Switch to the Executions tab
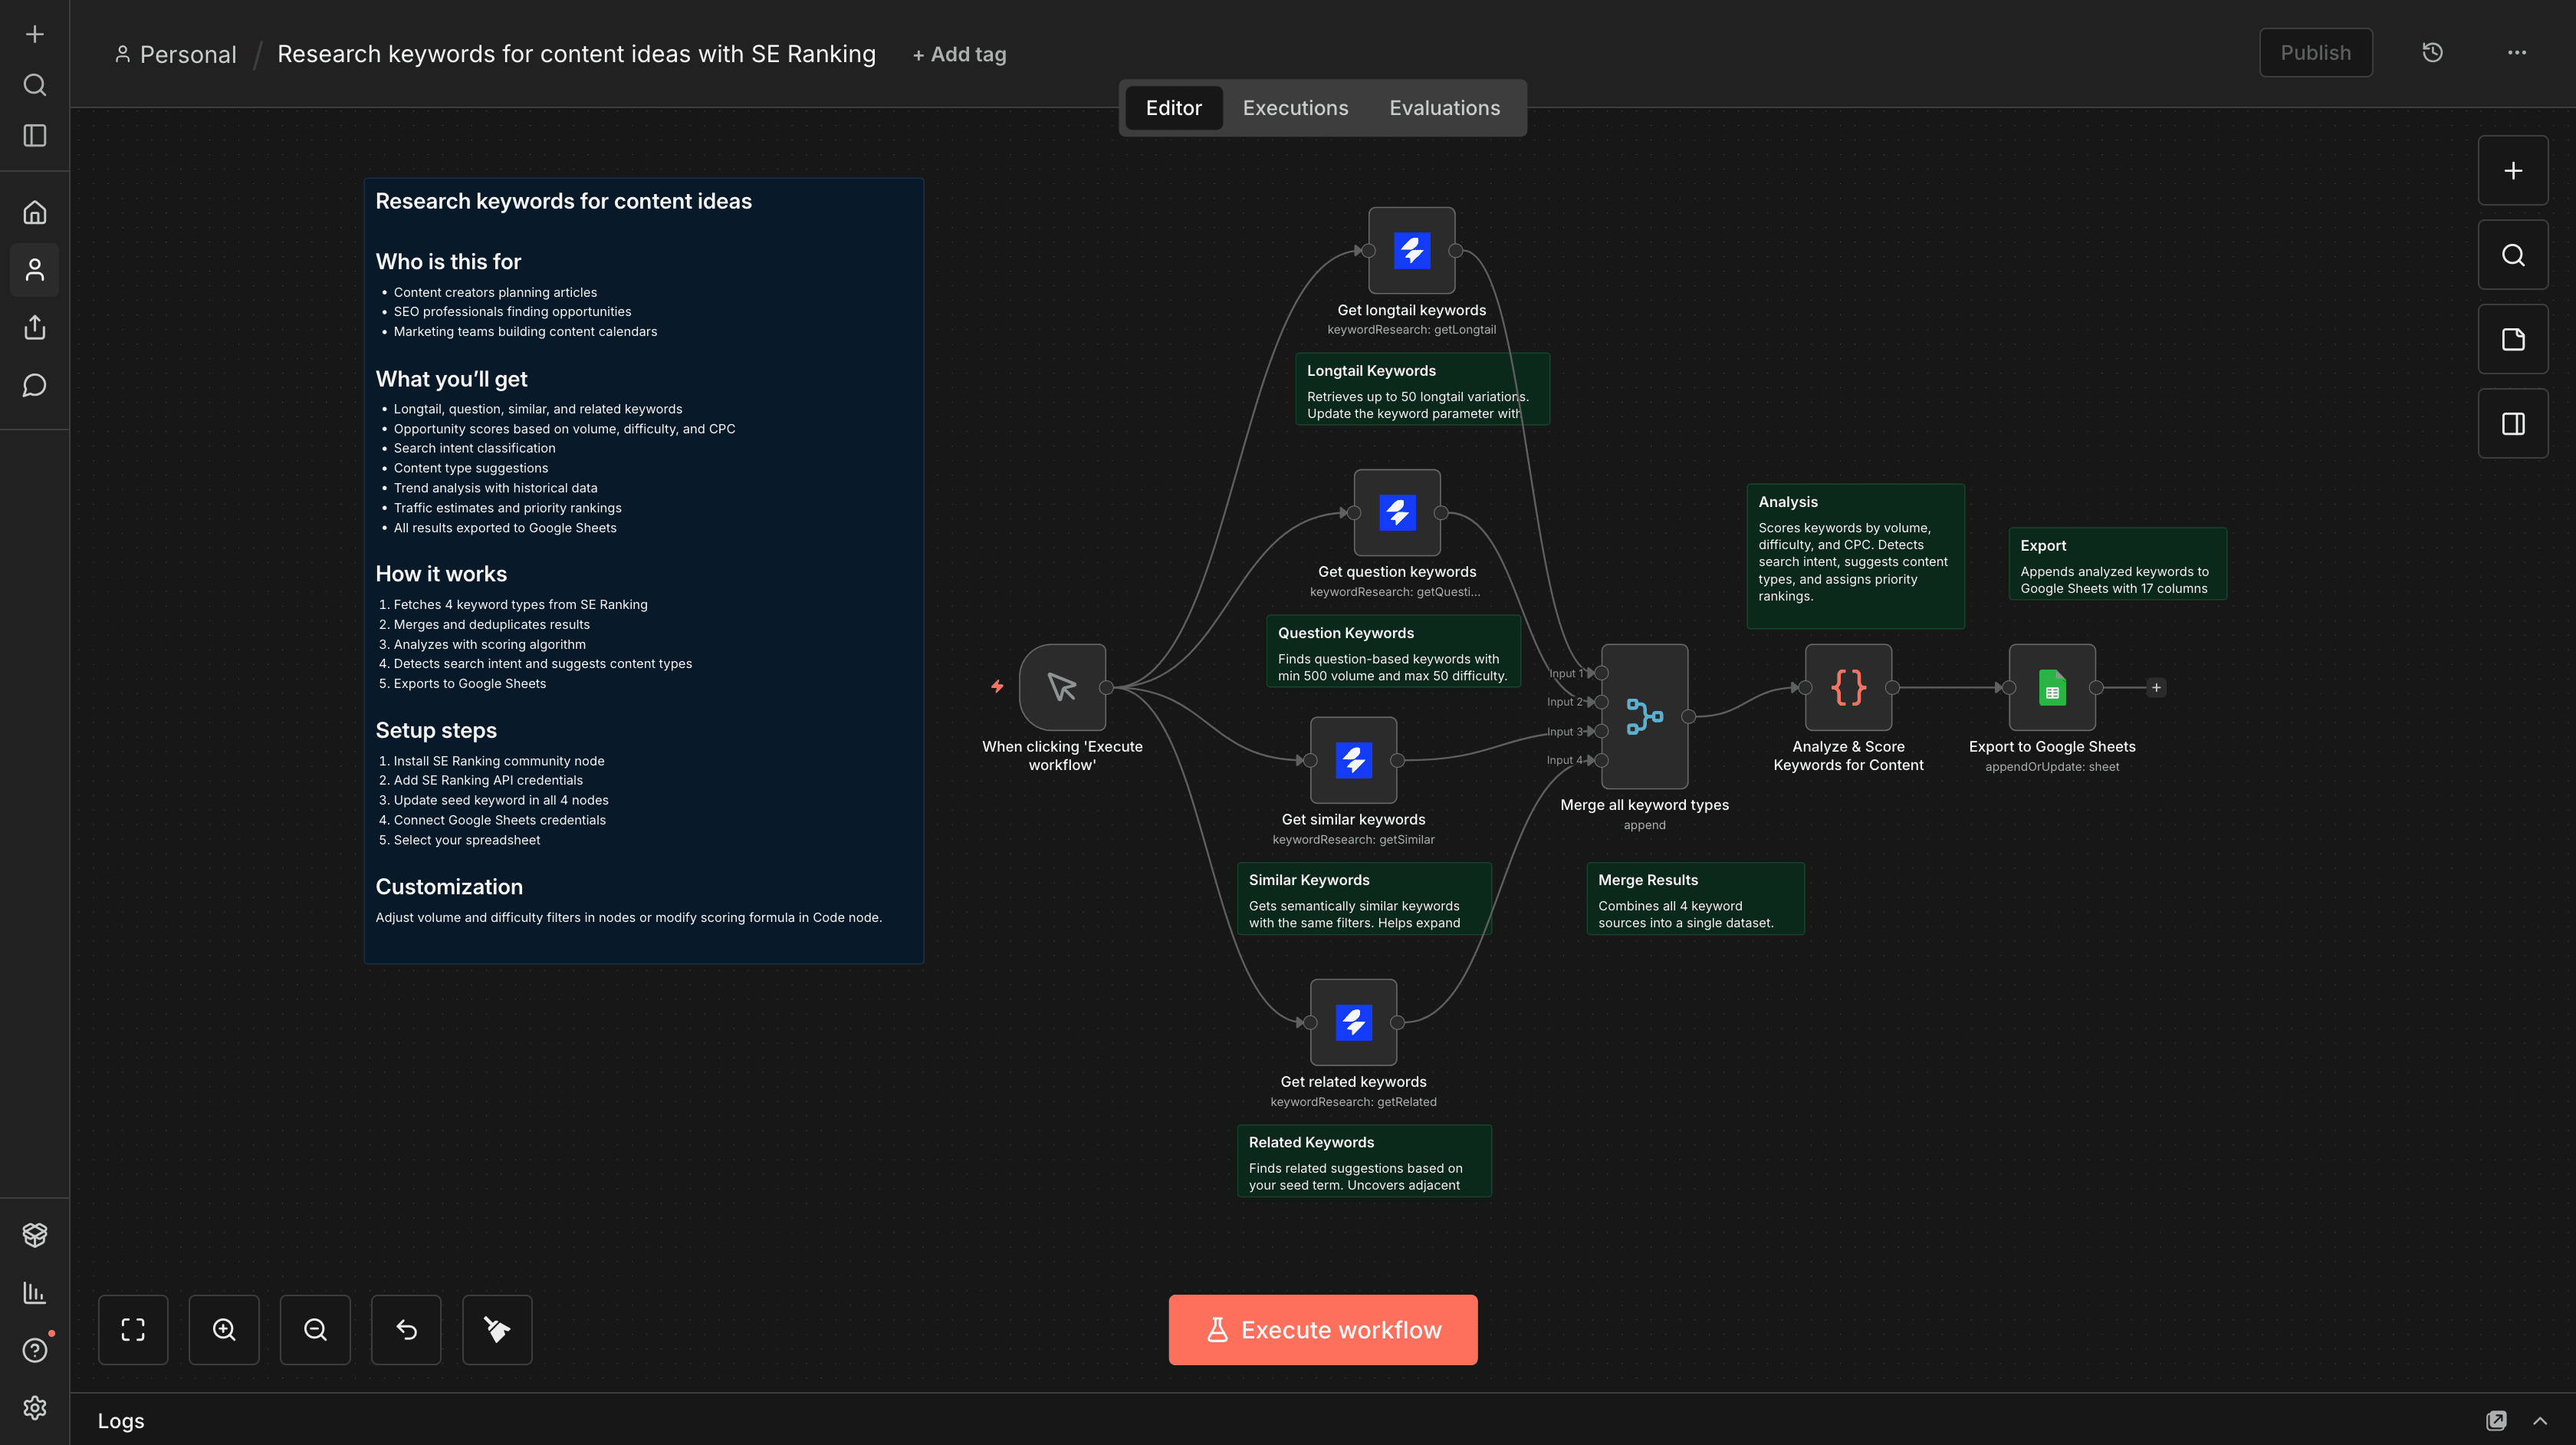Screen dimensions: 2576x1445 (1295, 108)
